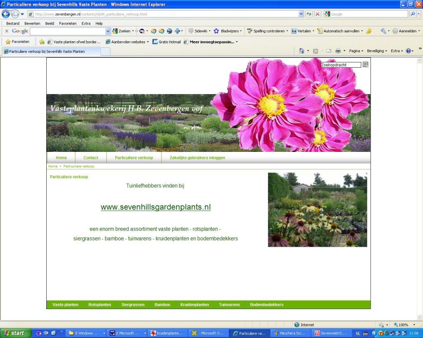Open Sidewiki from the Google toolbar
Viewport: 423px width, 338px height.
point(199,31)
